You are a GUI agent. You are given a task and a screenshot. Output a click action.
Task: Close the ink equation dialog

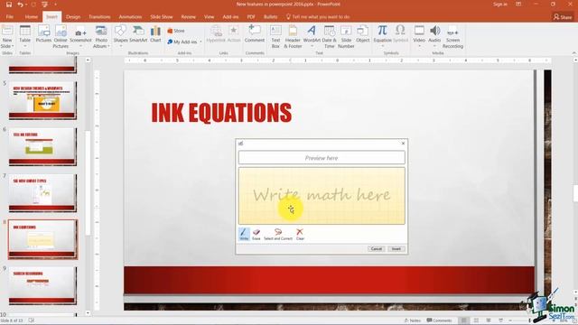(x=403, y=143)
